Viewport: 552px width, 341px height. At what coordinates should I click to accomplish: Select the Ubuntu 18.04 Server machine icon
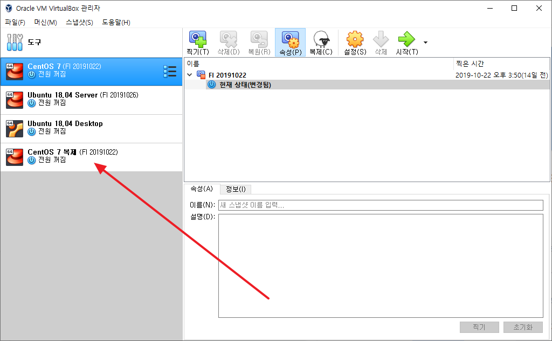[x=15, y=100]
